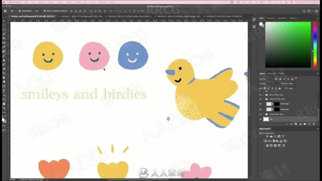Hide the Pink Smiley Face group
Screen dimensions: 322x181
[260, 114]
